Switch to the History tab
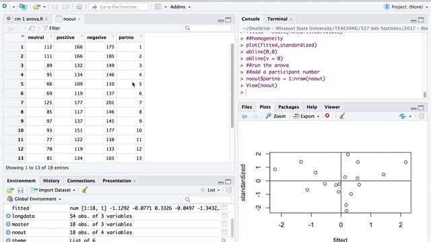 pyautogui.click(x=51, y=181)
